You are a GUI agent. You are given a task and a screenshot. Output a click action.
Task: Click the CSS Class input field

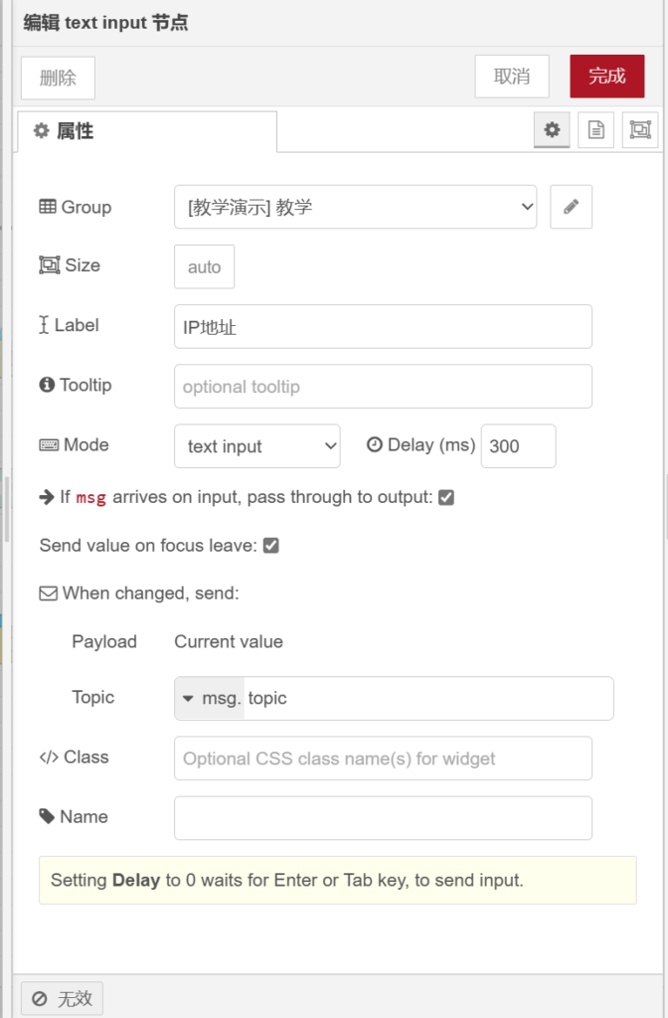(x=383, y=759)
